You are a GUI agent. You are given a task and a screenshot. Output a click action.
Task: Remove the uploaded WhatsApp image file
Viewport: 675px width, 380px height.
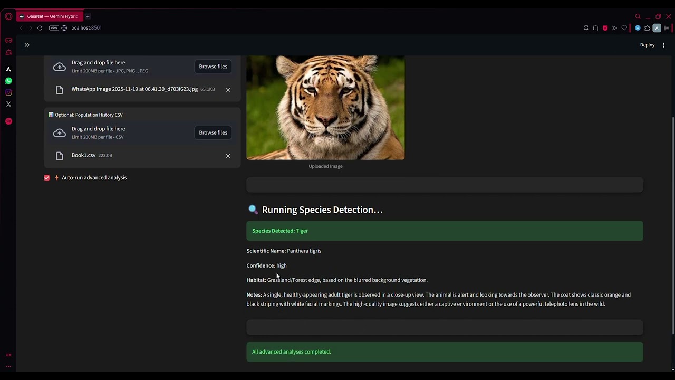coord(228,90)
